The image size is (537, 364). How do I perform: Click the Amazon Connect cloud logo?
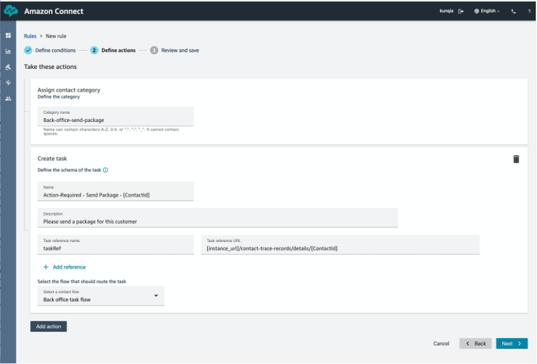point(10,11)
